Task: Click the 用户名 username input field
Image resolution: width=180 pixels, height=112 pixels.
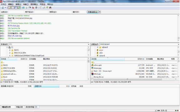Action: [41, 12]
